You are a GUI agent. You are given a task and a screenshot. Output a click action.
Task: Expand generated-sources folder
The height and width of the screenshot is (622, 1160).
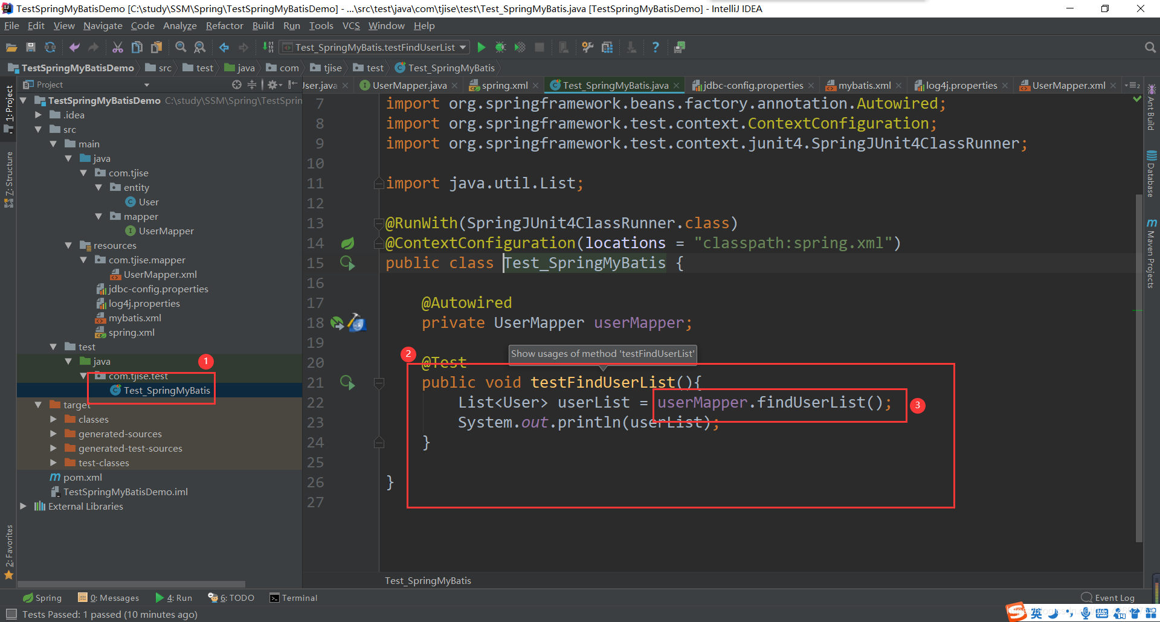(53, 434)
